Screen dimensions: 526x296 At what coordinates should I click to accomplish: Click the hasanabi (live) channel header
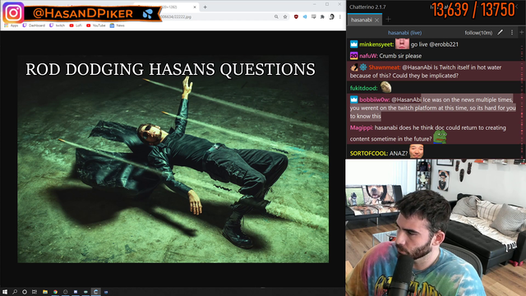(x=404, y=33)
